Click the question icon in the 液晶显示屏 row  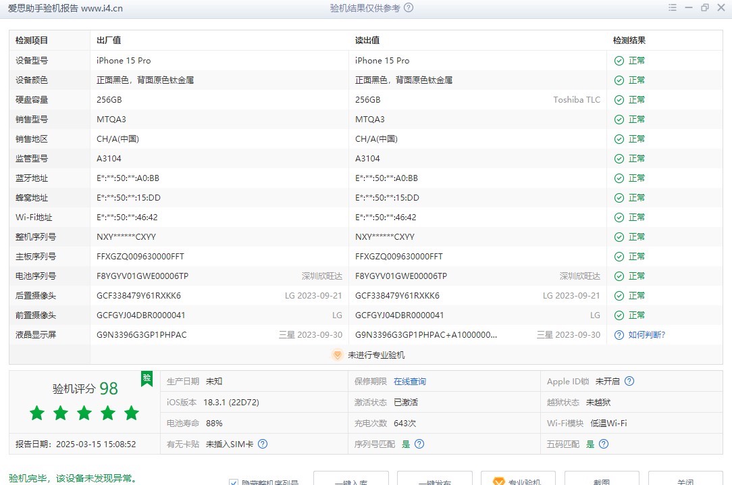click(x=619, y=335)
